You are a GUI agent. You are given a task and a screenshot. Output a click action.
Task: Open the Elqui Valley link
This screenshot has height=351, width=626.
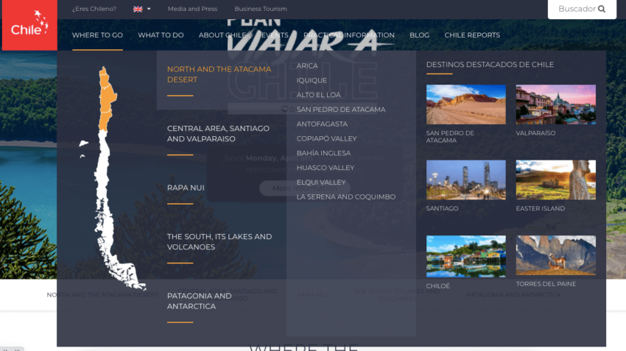[x=320, y=182]
